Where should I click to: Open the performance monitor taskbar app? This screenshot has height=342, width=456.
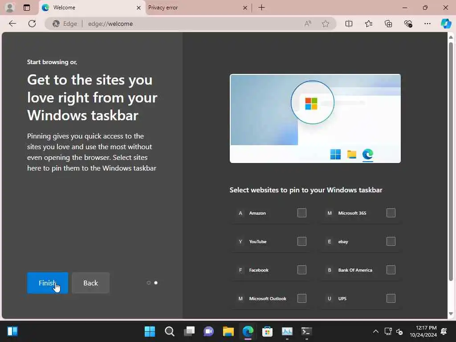[287, 331]
